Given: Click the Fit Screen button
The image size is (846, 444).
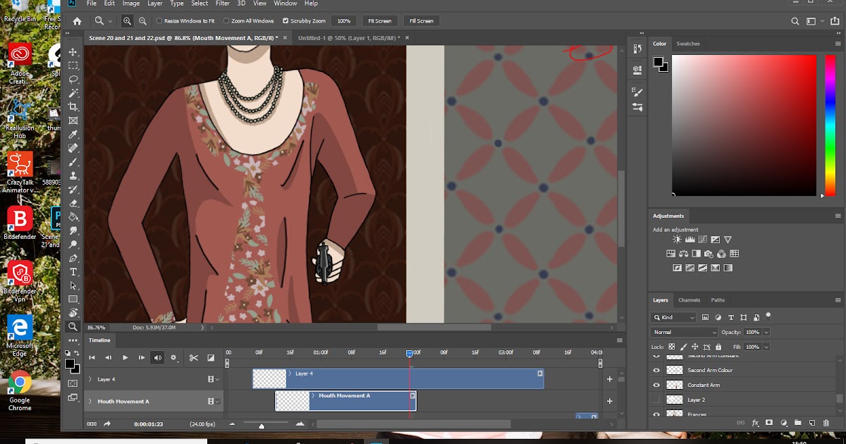Looking at the screenshot, I should (x=380, y=20).
